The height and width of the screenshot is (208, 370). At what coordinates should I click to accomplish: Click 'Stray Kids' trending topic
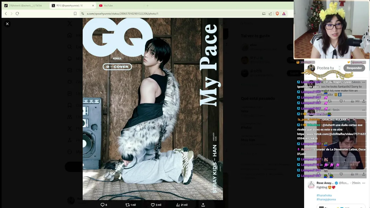tap(248, 140)
